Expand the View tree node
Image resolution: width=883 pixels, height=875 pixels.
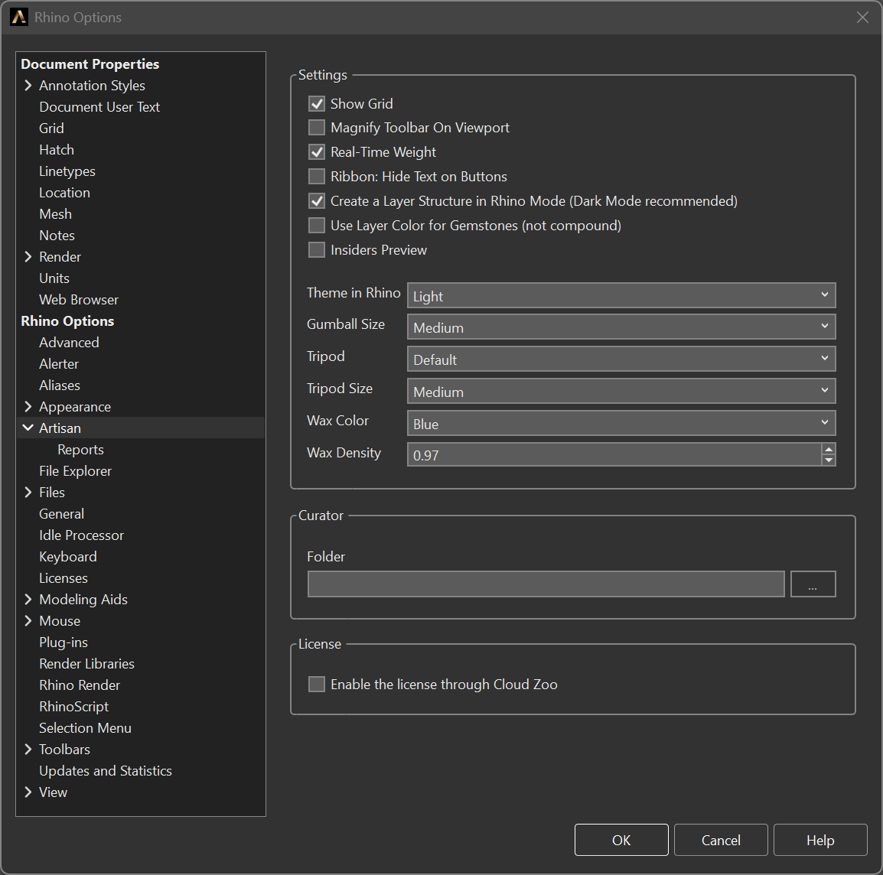28,792
